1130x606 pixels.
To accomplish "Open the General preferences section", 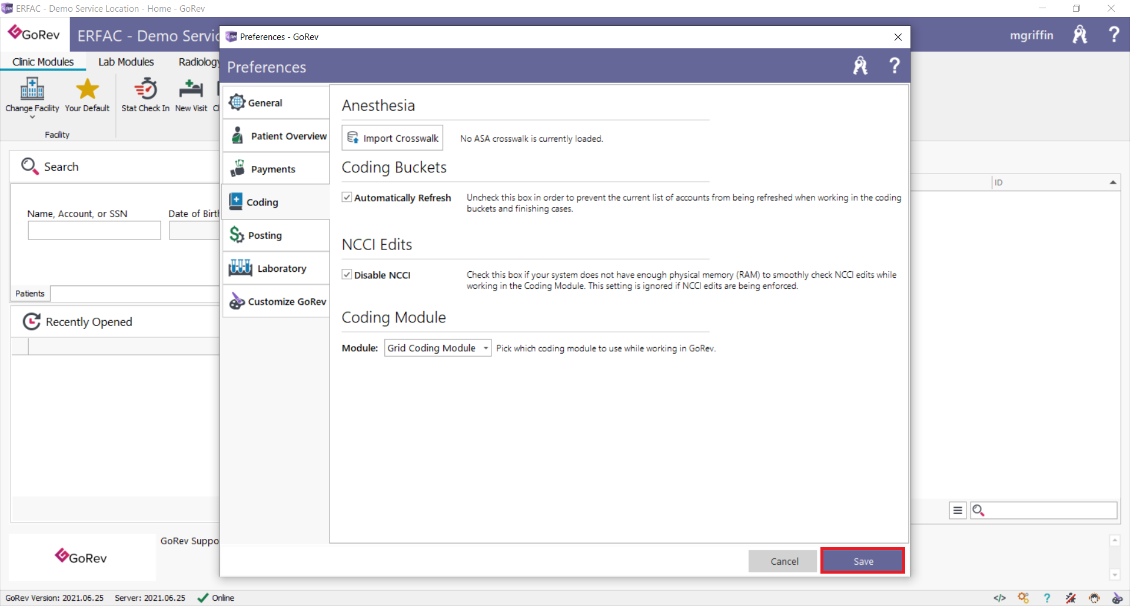I will 276,103.
